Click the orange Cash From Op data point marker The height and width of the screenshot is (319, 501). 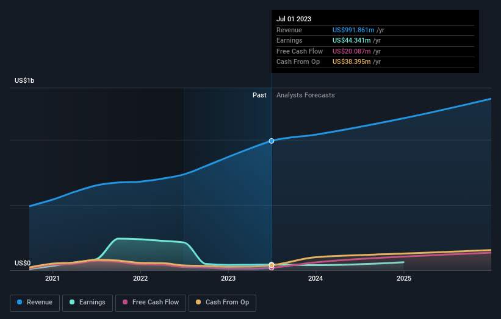pyautogui.click(x=272, y=265)
